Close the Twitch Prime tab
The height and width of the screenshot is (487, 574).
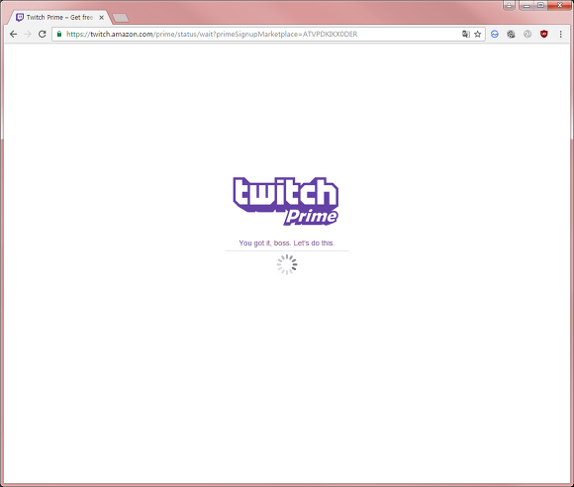point(101,17)
